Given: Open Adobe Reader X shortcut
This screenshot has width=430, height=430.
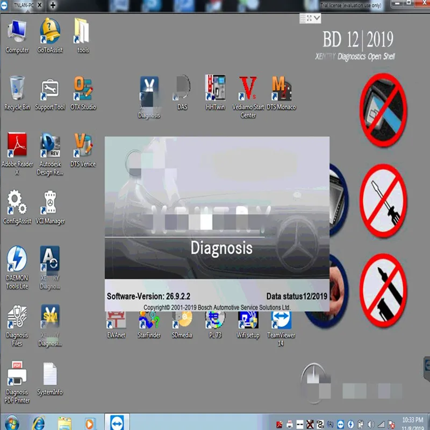Looking at the screenshot, I should coord(17,154).
